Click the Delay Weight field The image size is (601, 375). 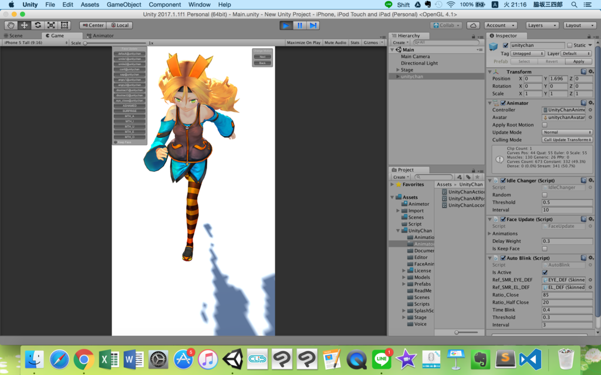[x=568, y=241]
